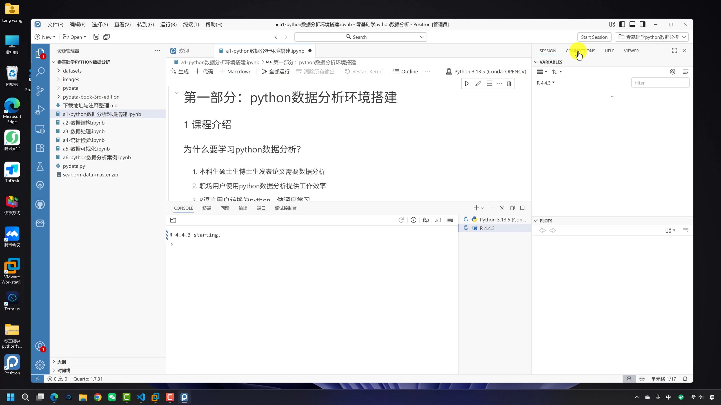The width and height of the screenshot is (721, 405).
Task: Clear the console output
Action: pos(450,220)
